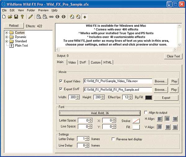Viewport: 186px width, 157px height.
Task: Enable Align to output checkbox
Action: click(146, 112)
